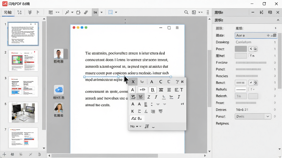Click the rightmost icon in the thumbnail panel footer
The image size is (282, 158).
39,154
